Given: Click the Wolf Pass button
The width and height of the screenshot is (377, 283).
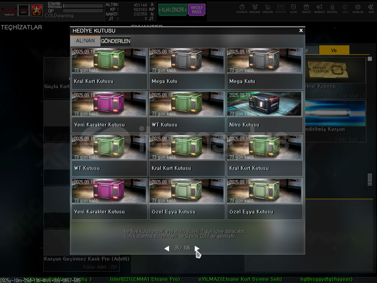Looking at the screenshot, I should click(x=197, y=10).
